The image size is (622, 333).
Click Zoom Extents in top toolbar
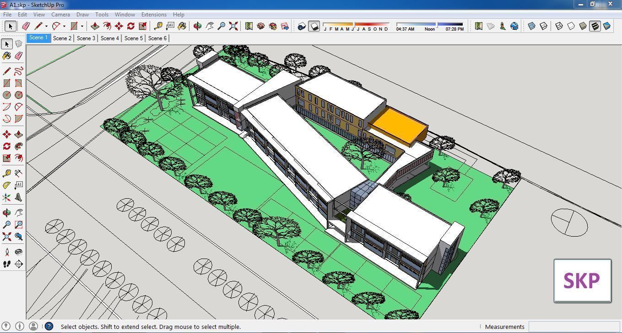[233, 26]
